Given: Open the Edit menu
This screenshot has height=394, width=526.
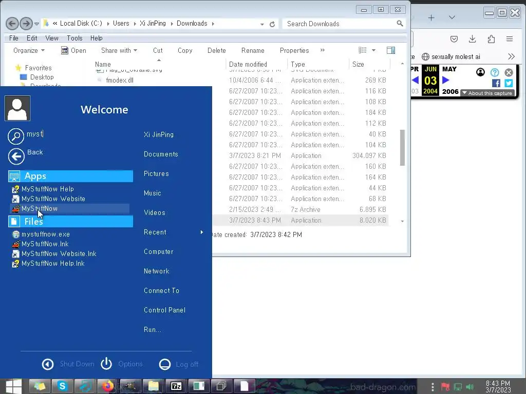Looking at the screenshot, I should (32, 38).
